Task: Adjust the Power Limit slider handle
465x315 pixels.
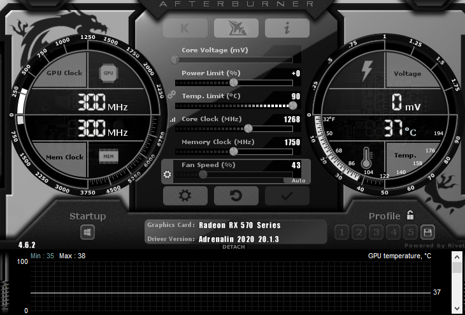Action: pos(234,82)
